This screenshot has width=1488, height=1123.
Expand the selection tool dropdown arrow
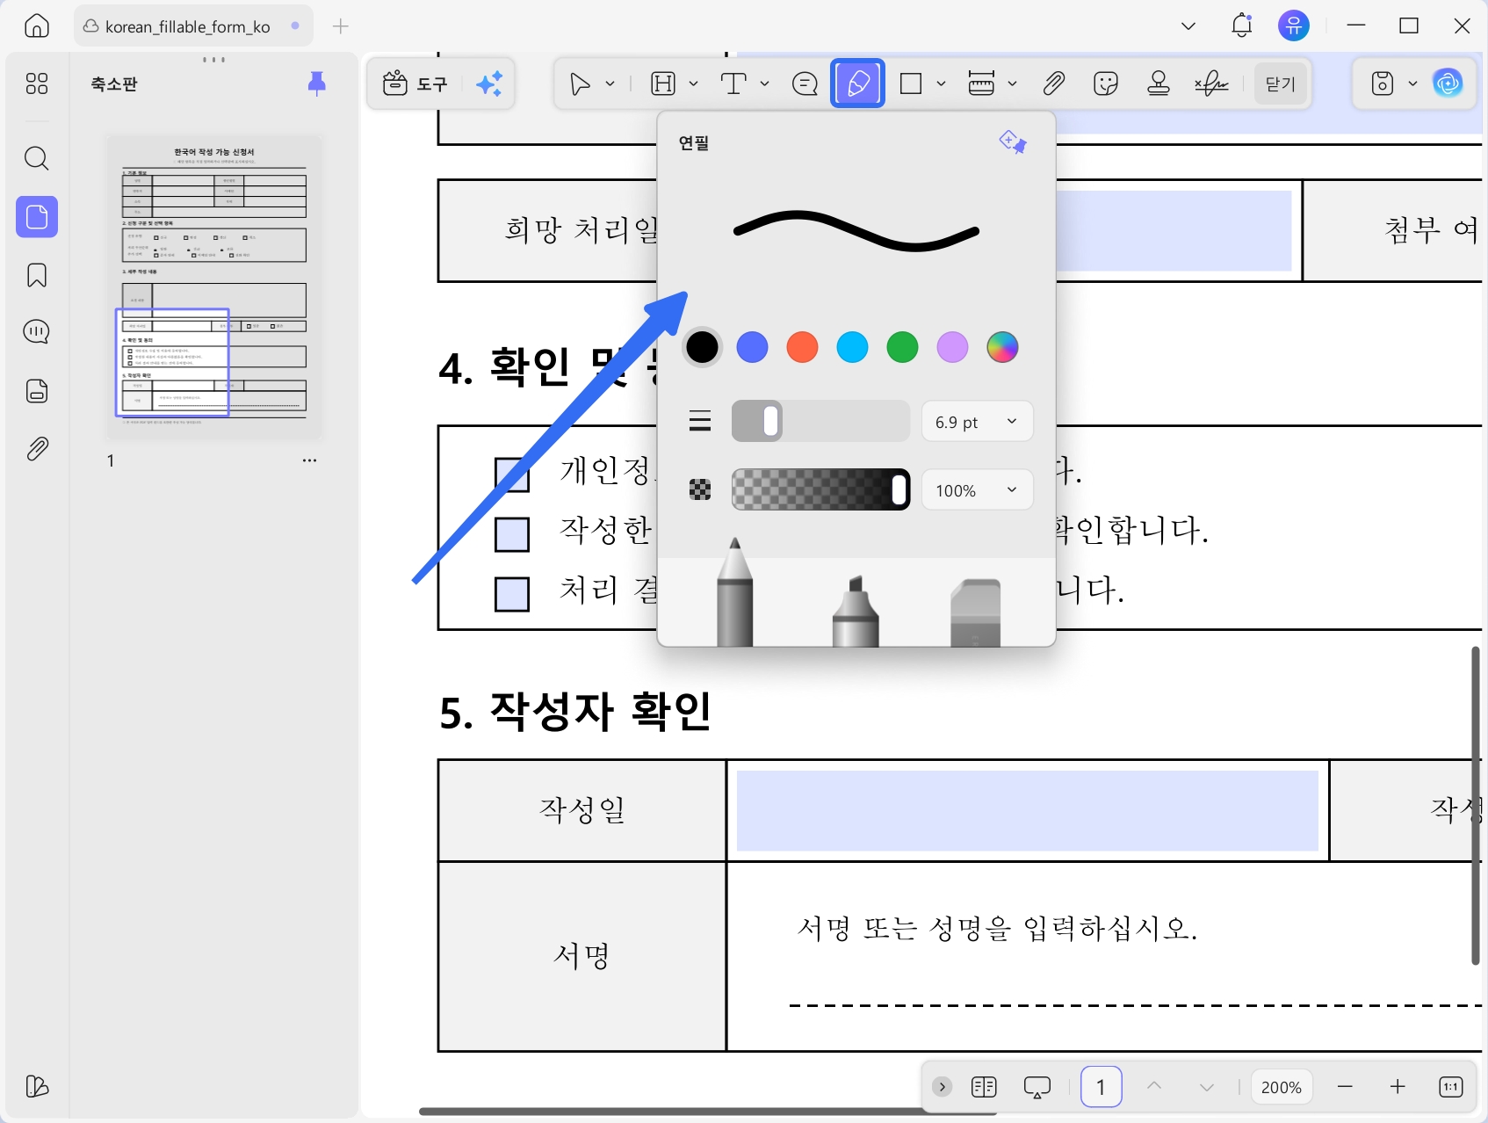[610, 83]
